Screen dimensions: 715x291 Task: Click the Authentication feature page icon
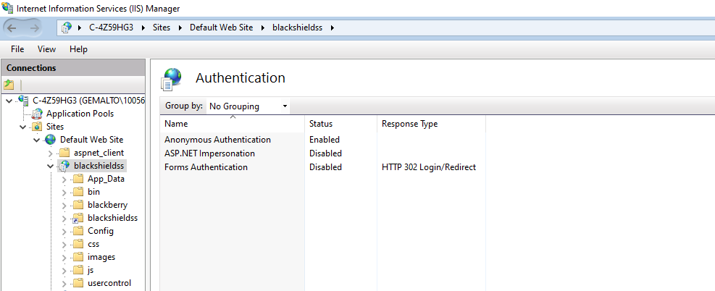[172, 79]
